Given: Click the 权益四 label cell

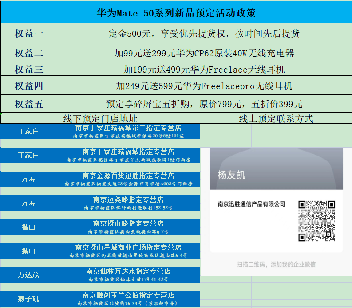Looking at the screenshot, I should 28,86.
